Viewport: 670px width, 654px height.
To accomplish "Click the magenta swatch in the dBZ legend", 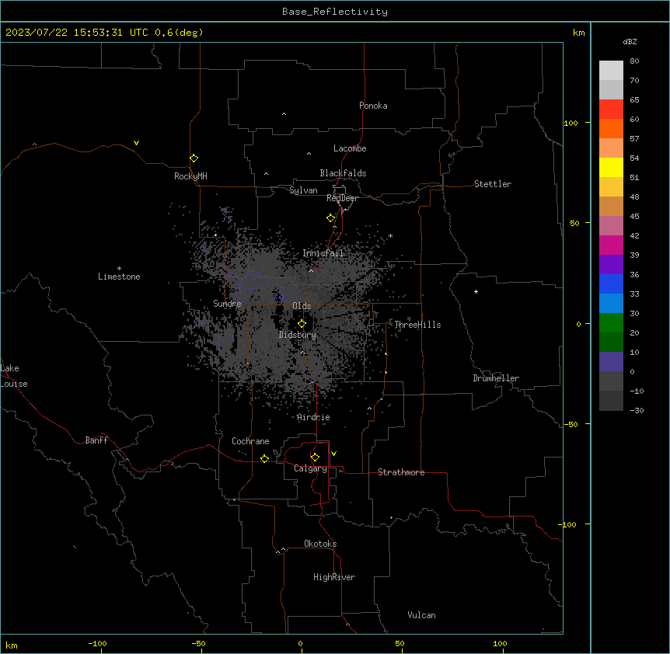I will pos(611,245).
